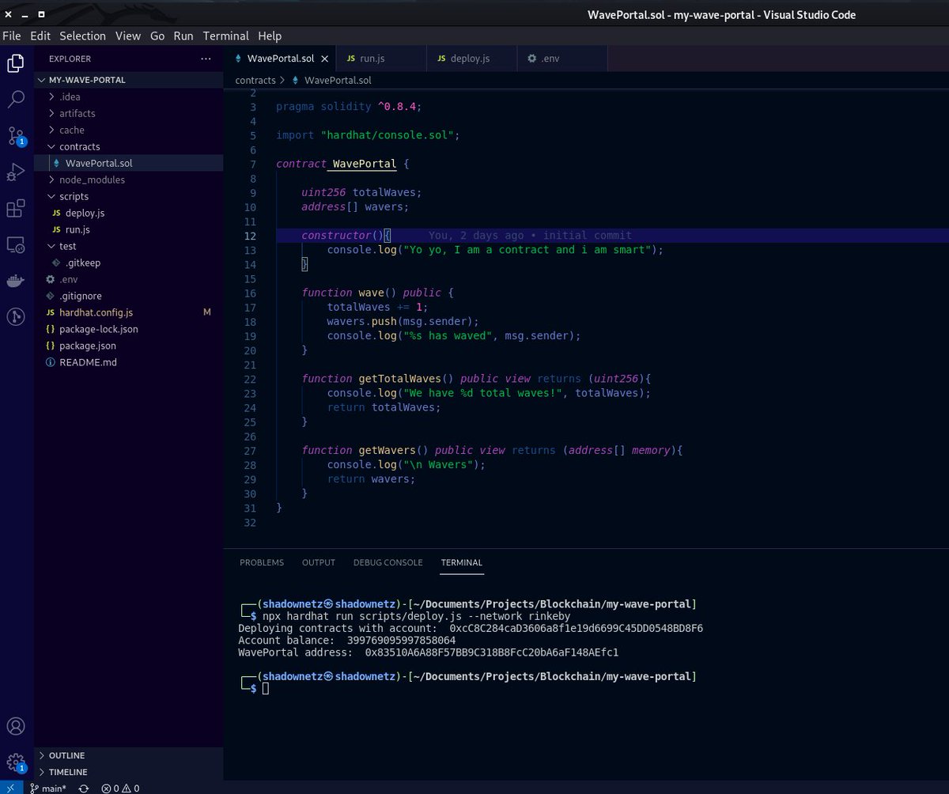Open the Terminal menu
Image resolution: width=949 pixels, height=794 pixels.
pos(226,36)
